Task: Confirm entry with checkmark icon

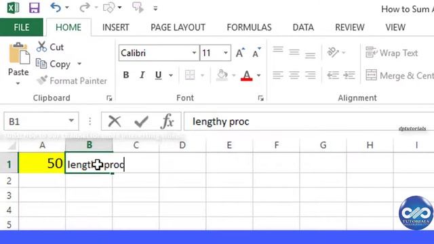Action: (141, 121)
